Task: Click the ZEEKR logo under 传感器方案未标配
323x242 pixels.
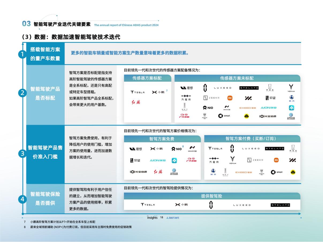Action: (x=211, y=98)
